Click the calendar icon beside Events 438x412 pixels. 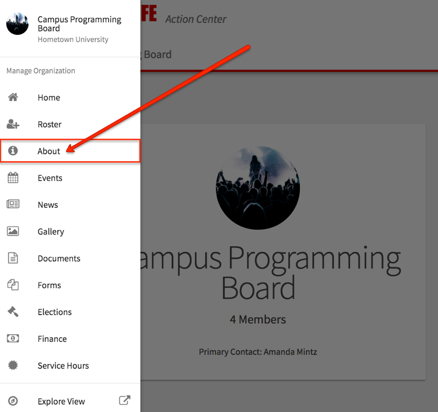point(13,178)
